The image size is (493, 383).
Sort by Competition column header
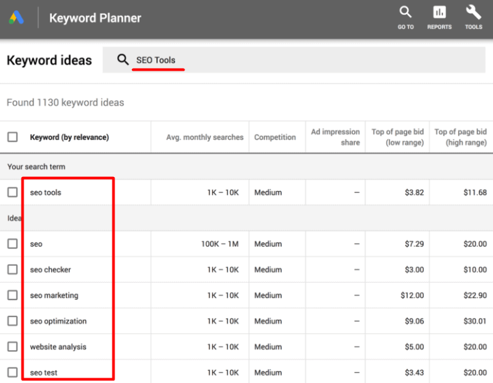tap(275, 137)
